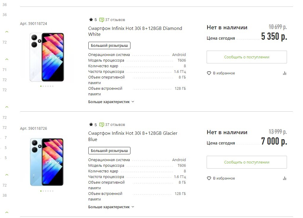The image size is (303, 218).
Task: Collapse the topmost green chevron in left sidebar
Action: (x=7, y=32)
